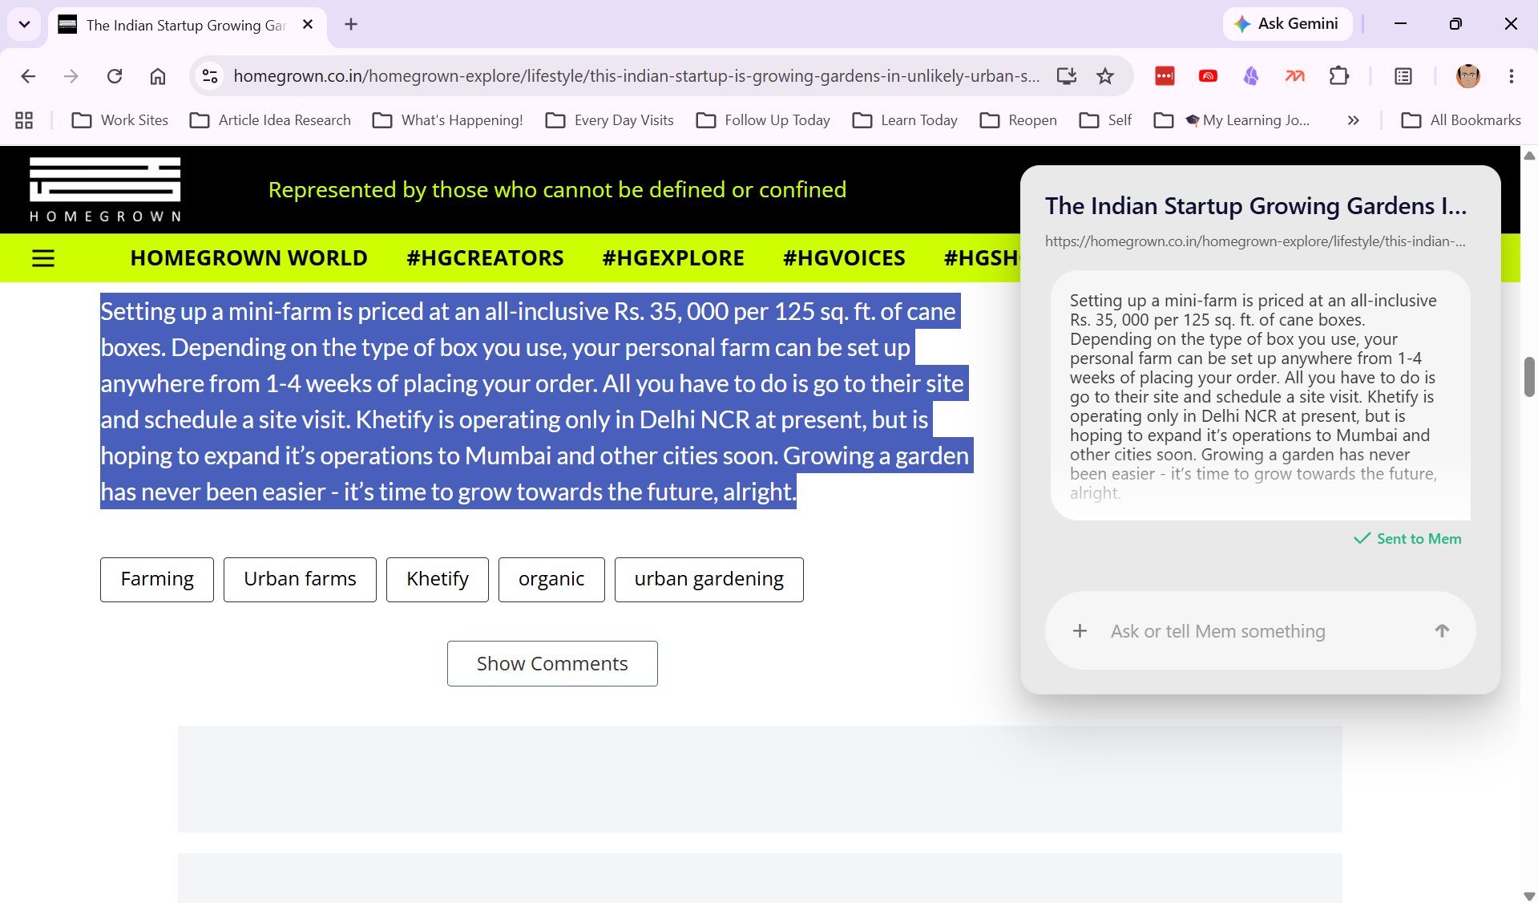Click the Sent to Mem status

click(x=1407, y=539)
